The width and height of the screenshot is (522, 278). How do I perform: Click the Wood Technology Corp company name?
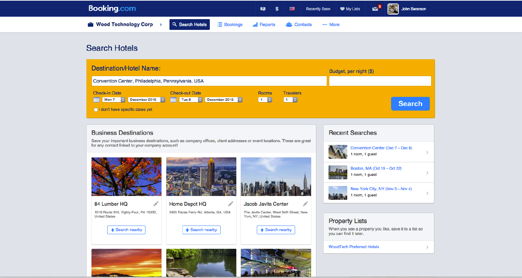coord(125,24)
